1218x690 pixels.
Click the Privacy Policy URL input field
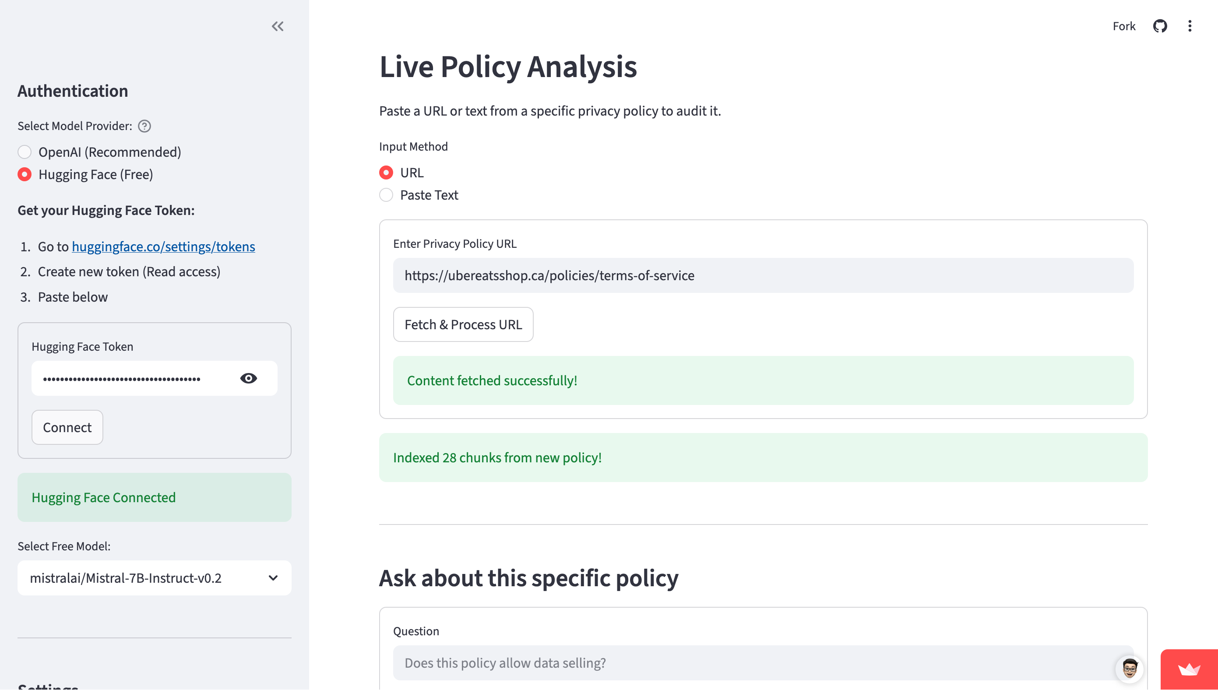[x=763, y=275]
